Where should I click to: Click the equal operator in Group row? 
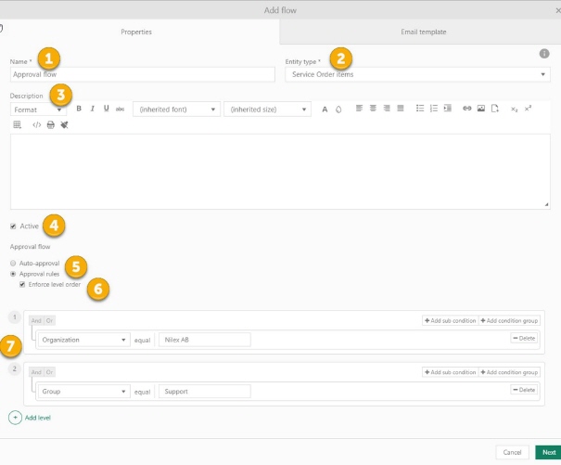click(142, 392)
